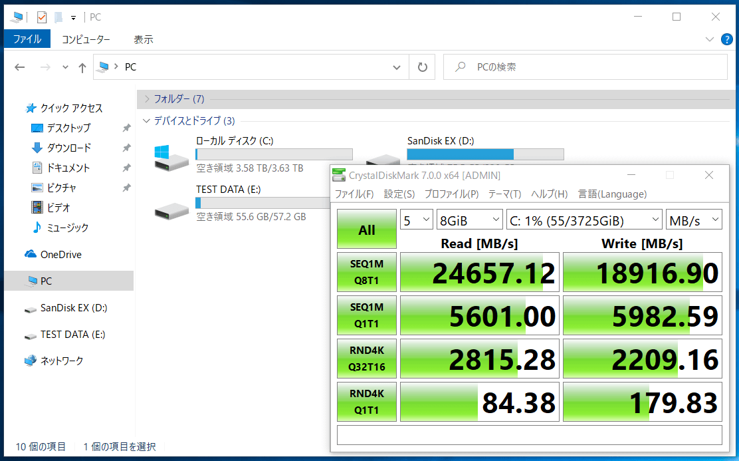Screen dimensions: 739x461
Task: Click the CrystalDiskMark title bar icon
Action: pos(339,175)
